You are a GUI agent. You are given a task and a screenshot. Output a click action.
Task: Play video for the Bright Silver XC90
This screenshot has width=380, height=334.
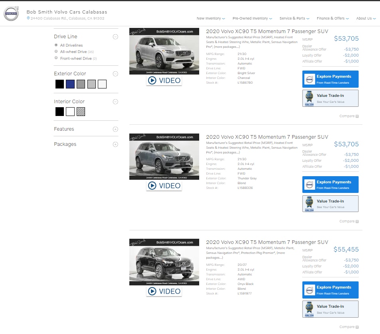click(164, 81)
